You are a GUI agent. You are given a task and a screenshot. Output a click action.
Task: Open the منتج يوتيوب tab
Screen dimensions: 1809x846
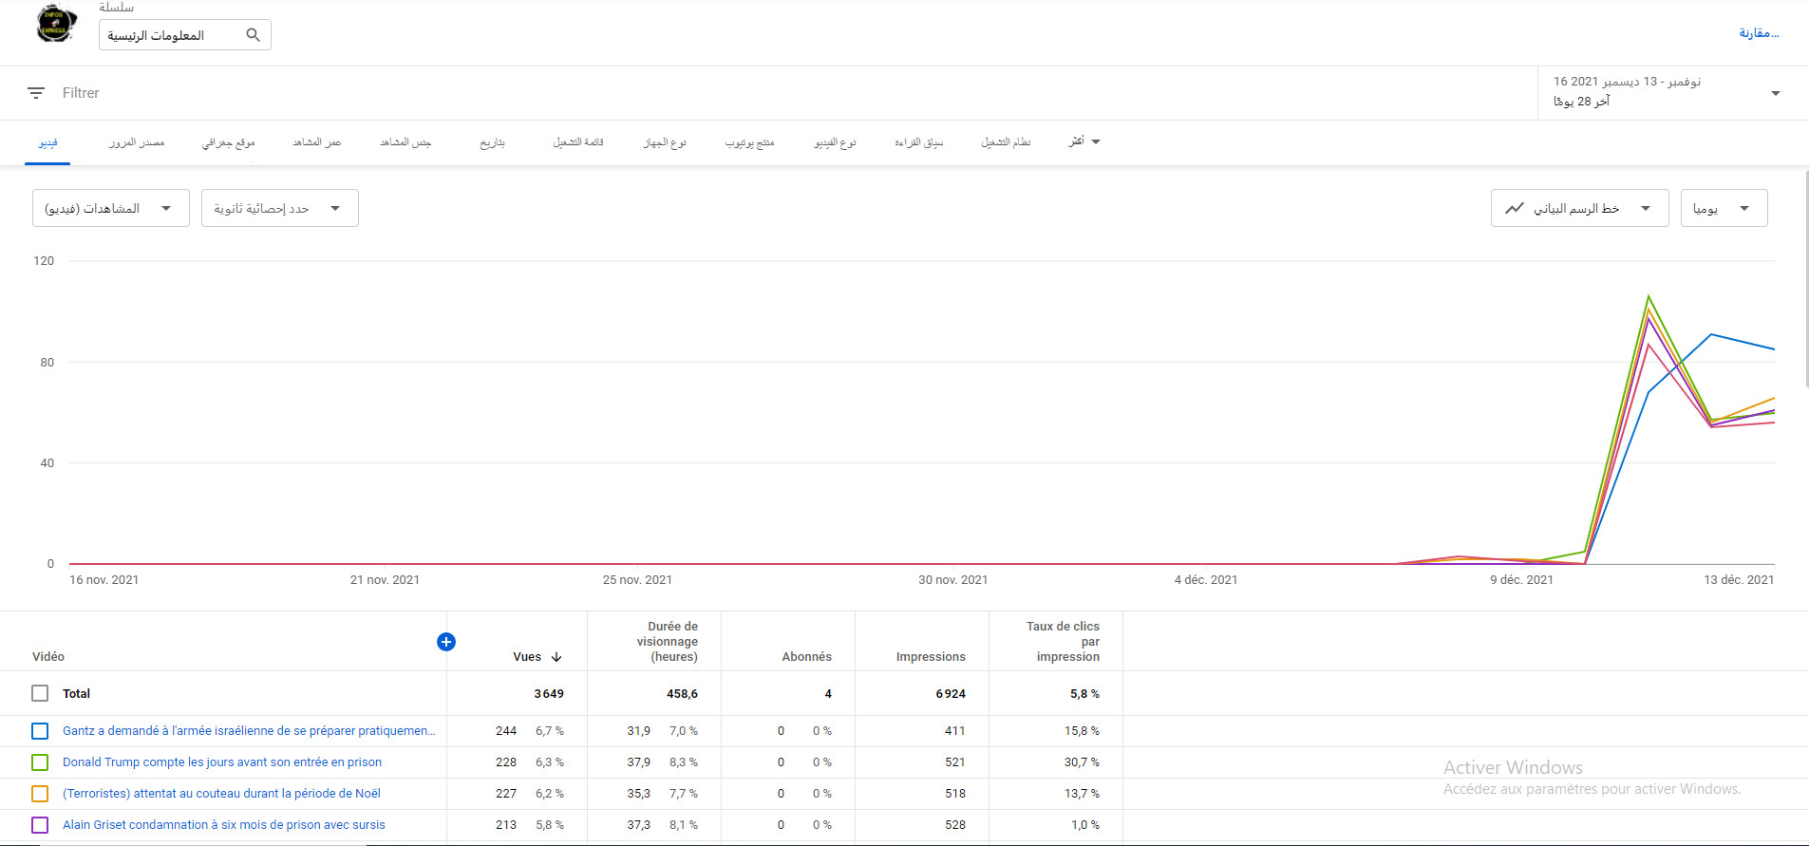pos(750,142)
